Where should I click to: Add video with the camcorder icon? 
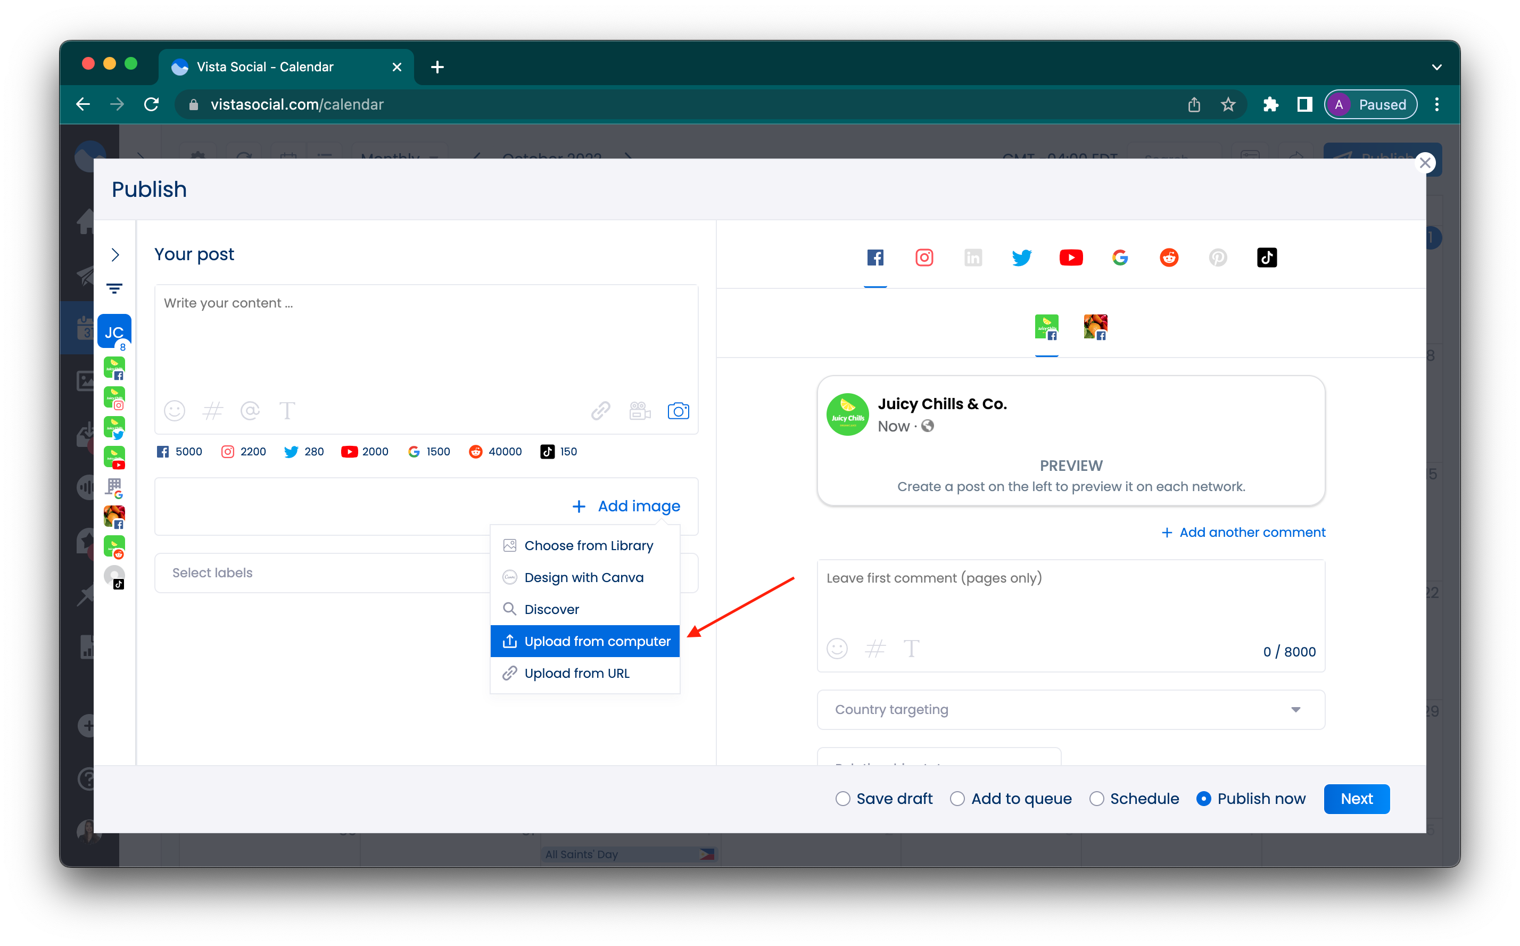tap(640, 411)
